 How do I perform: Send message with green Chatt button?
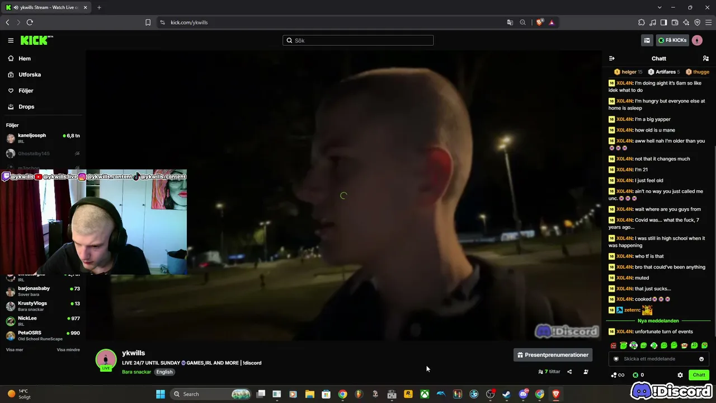pyautogui.click(x=699, y=375)
